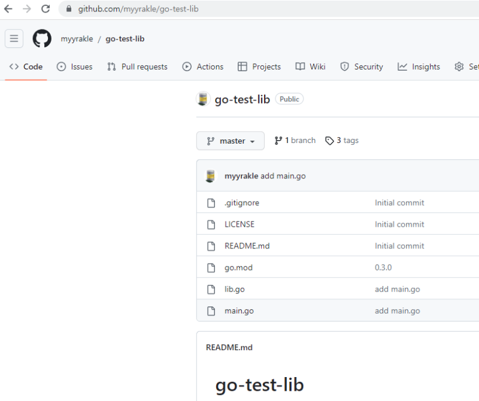Image resolution: width=479 pixels, height=401 pixels.
Task: Click the site lock icon in address bar
Action: 69,9
